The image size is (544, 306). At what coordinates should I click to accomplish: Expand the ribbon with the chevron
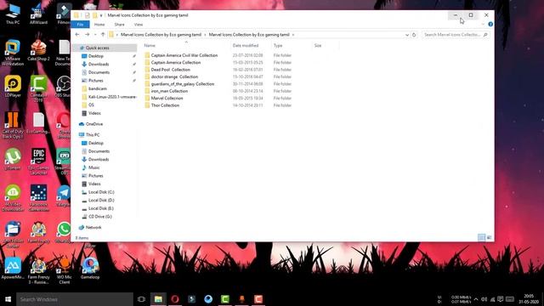click(483, 25)
